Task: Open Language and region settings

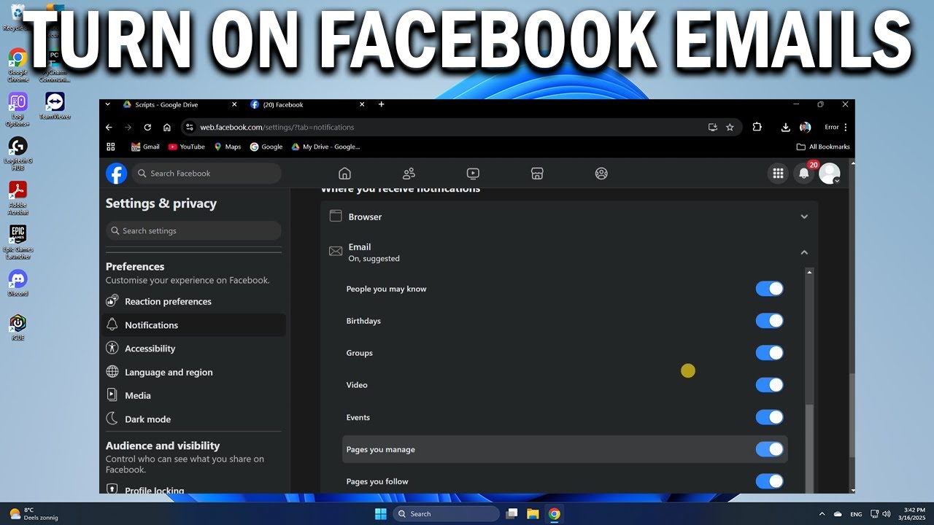Action: [x=193, y=372]
